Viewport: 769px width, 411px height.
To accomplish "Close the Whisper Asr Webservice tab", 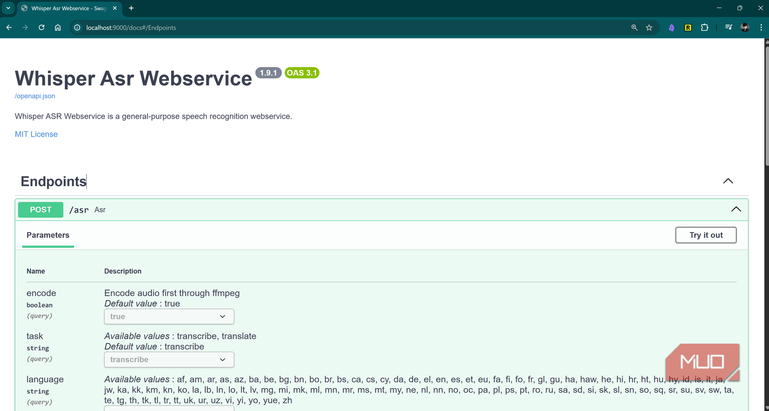I will coord(115,8).
